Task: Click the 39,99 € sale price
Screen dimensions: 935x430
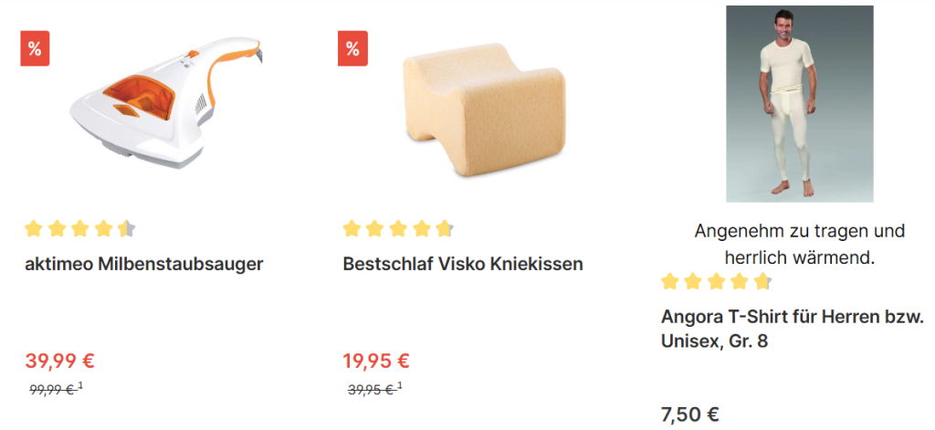Action: (x=60, y=361)
